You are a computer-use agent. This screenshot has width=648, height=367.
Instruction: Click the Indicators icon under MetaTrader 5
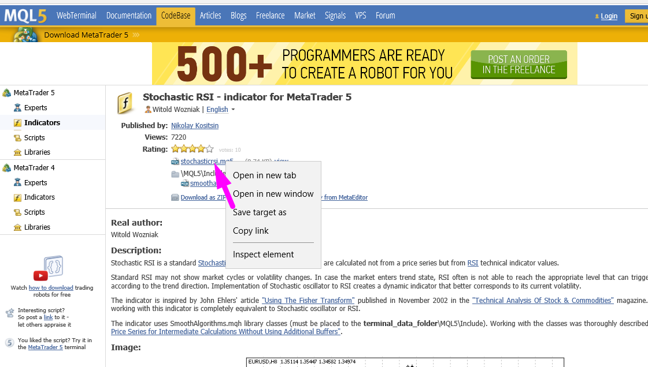(17, 123)
